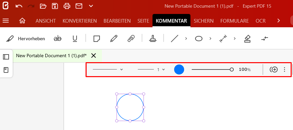Screen dimensions: 293x130
Task: Switch to the SICHERN tab
Action: [x=204, y=21]
